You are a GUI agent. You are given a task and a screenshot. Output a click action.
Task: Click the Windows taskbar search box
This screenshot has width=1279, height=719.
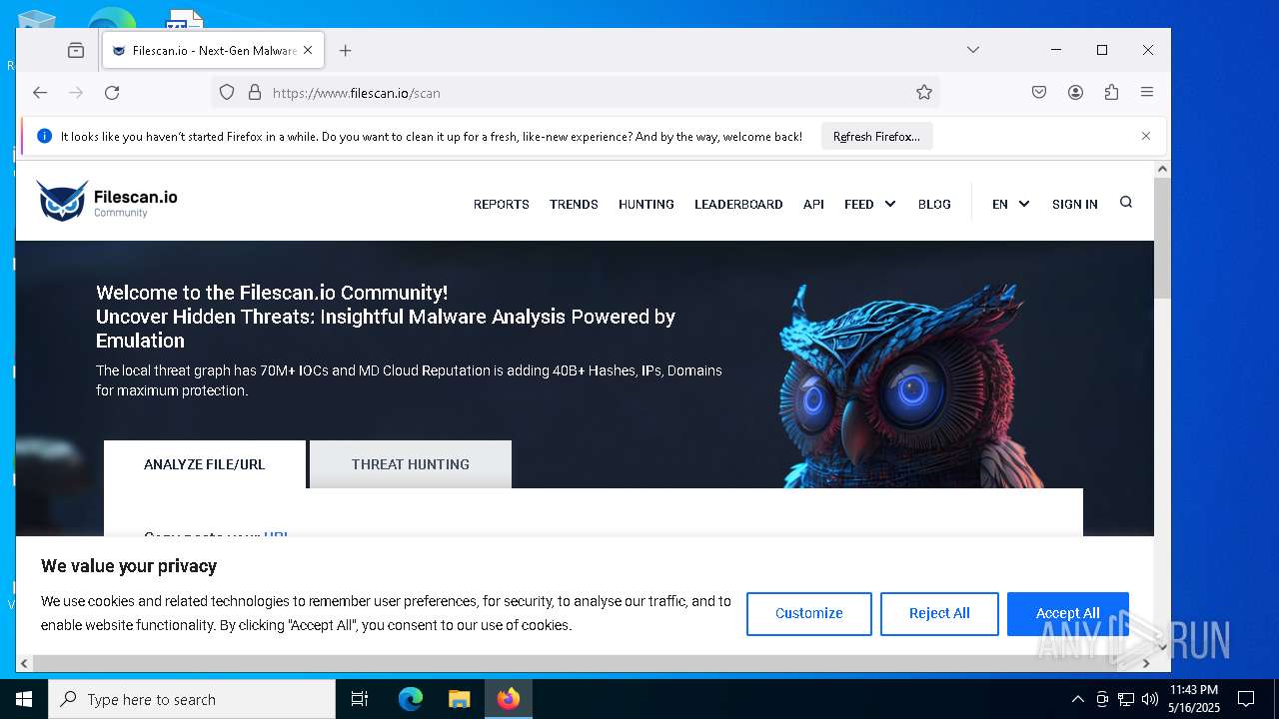pyautogui.click(x=192, y=699)
